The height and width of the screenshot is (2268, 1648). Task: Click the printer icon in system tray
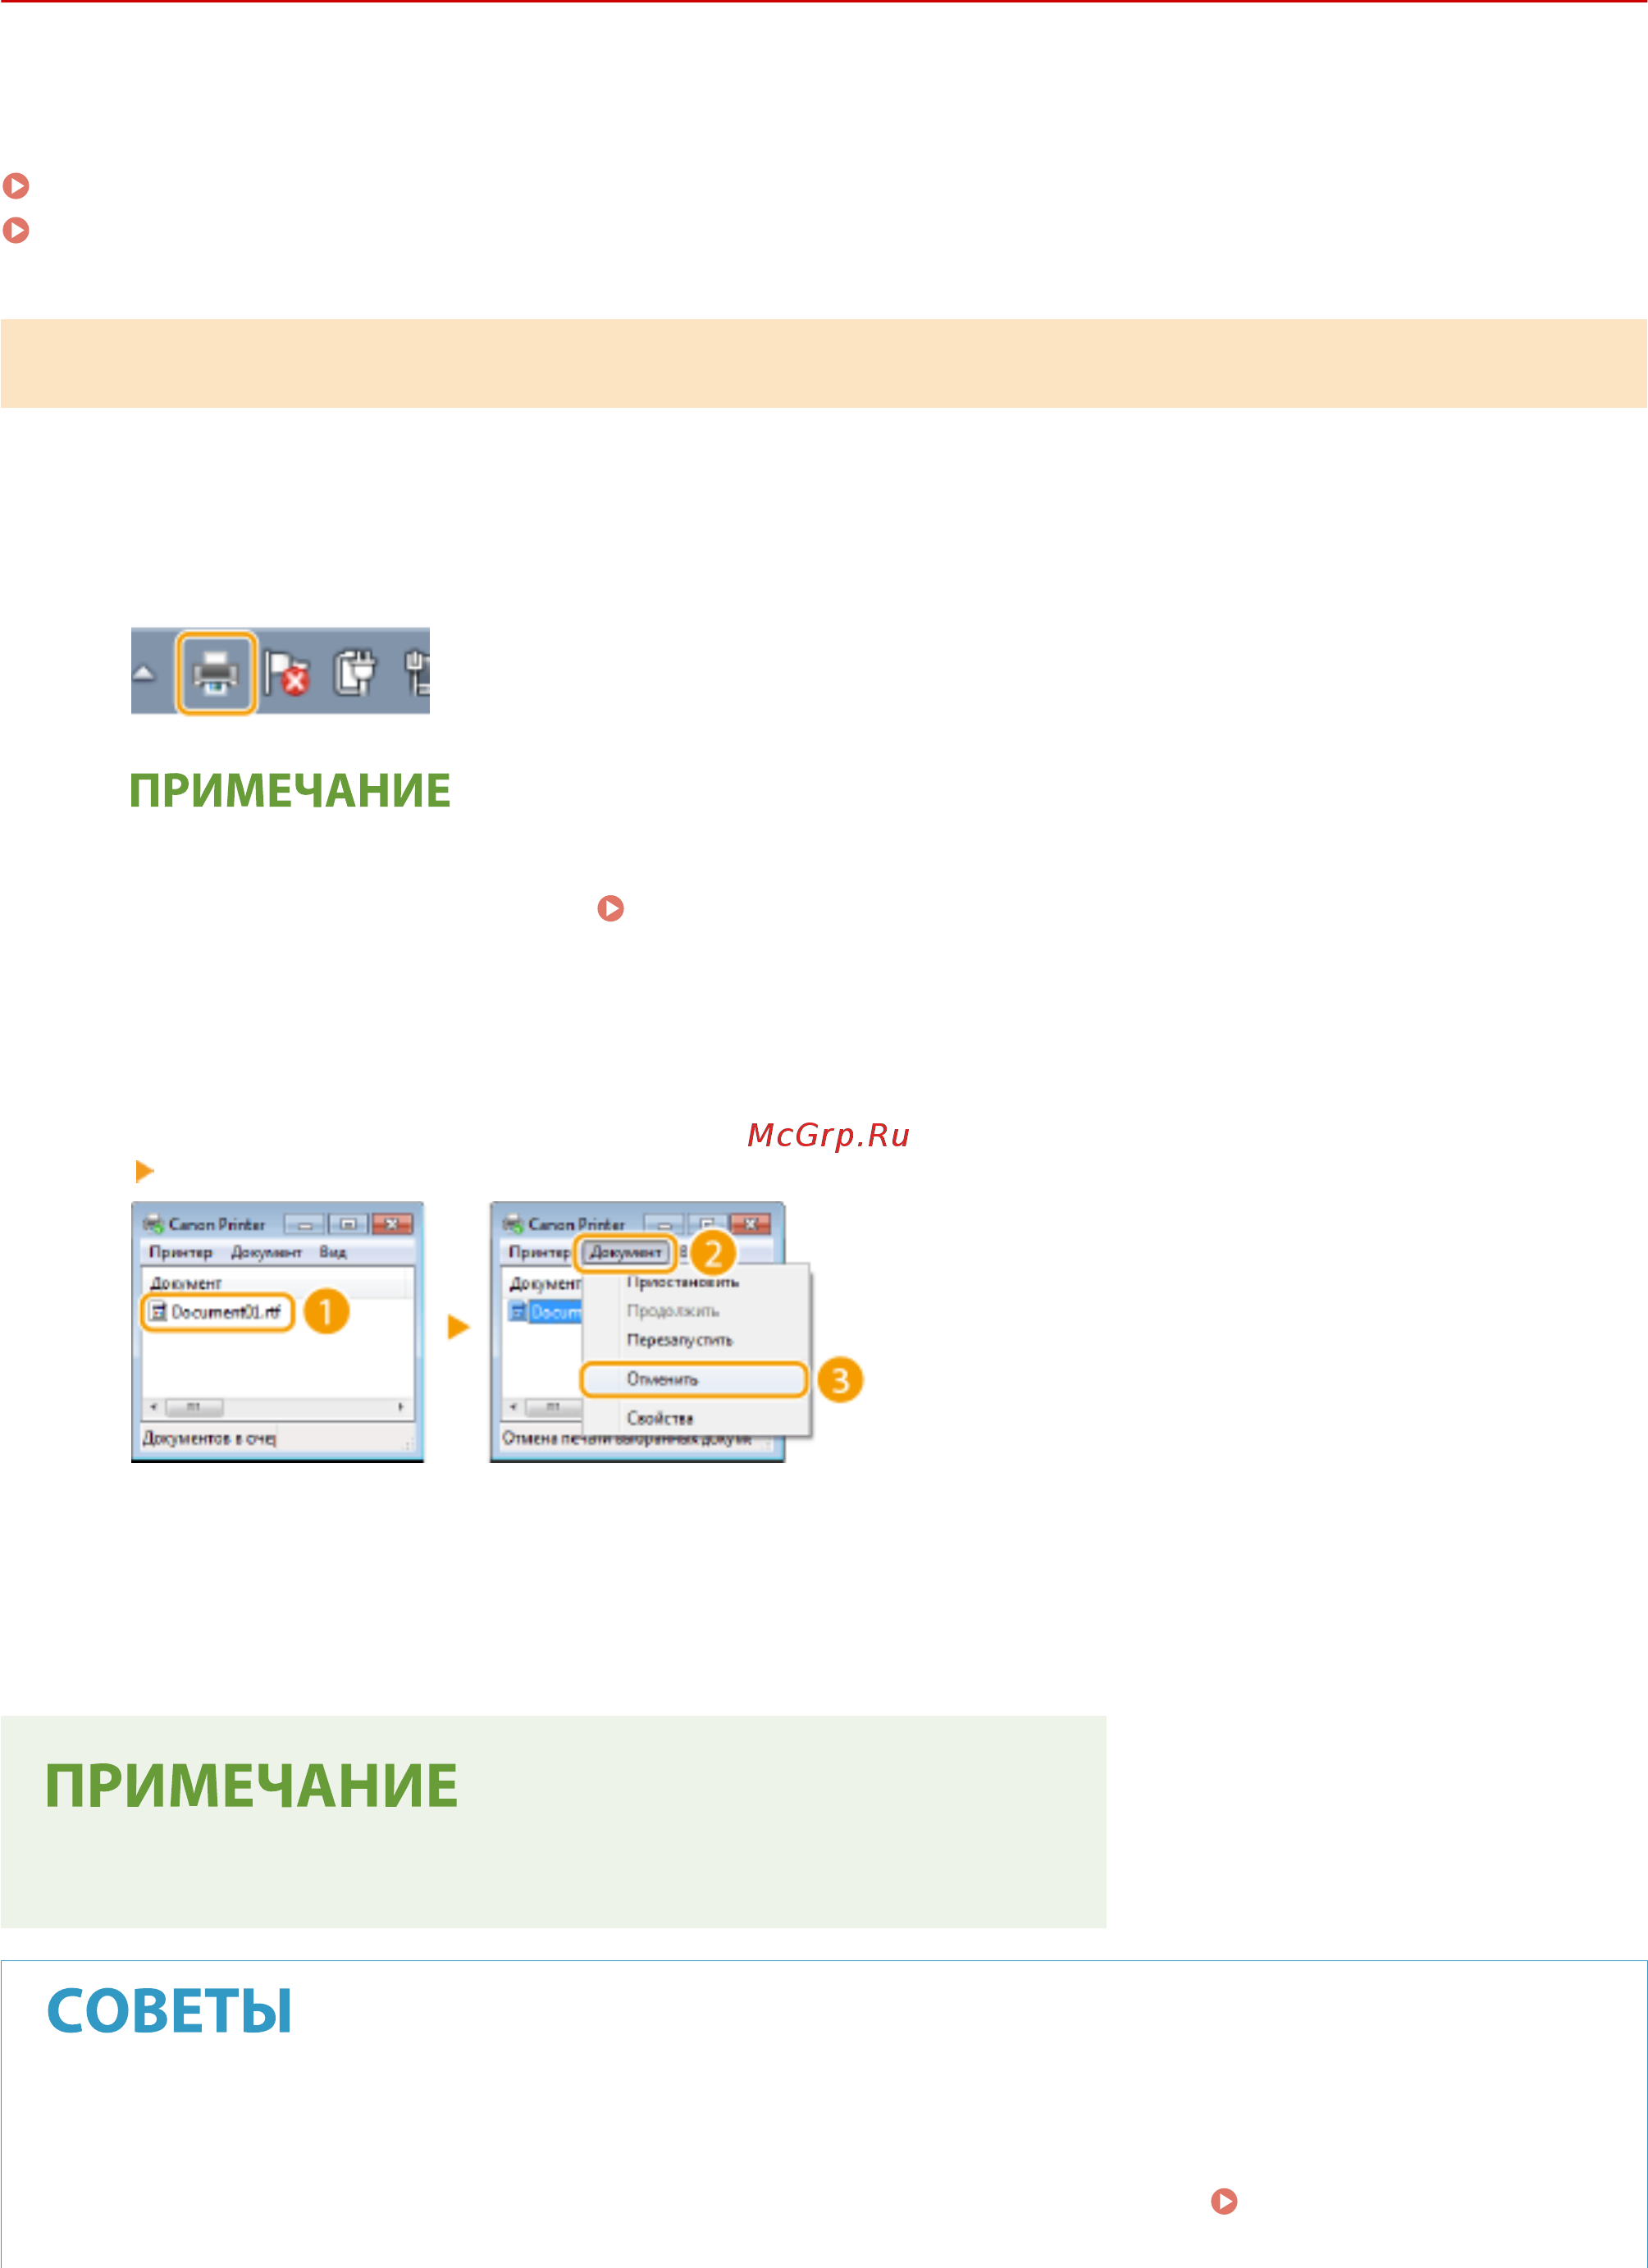tap(216, 672)
